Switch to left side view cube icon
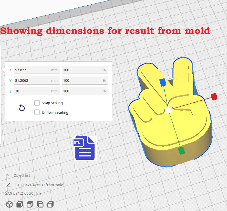 40,204
